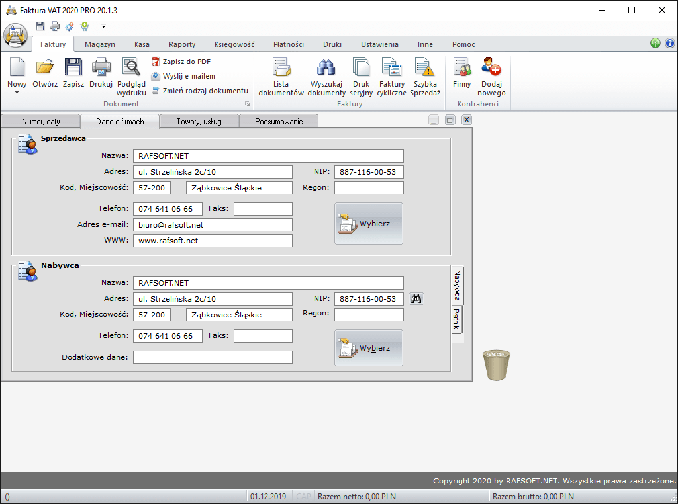
Task: Click the Sprzedawca WWW field
Action: click(213, 241)
